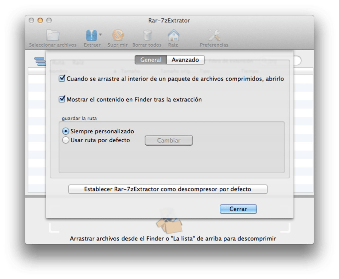Toggle 'Cuando se arrastre al interior' checkbox
The width and height of the screenshot is (339, 279).
pyautogui.click(x=62, y=78)
